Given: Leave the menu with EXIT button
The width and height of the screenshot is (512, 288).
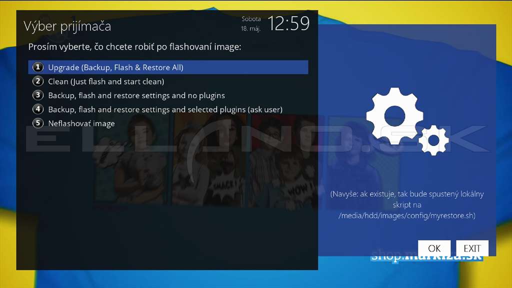Looking at the screenshot, I should tap(472, 248).
